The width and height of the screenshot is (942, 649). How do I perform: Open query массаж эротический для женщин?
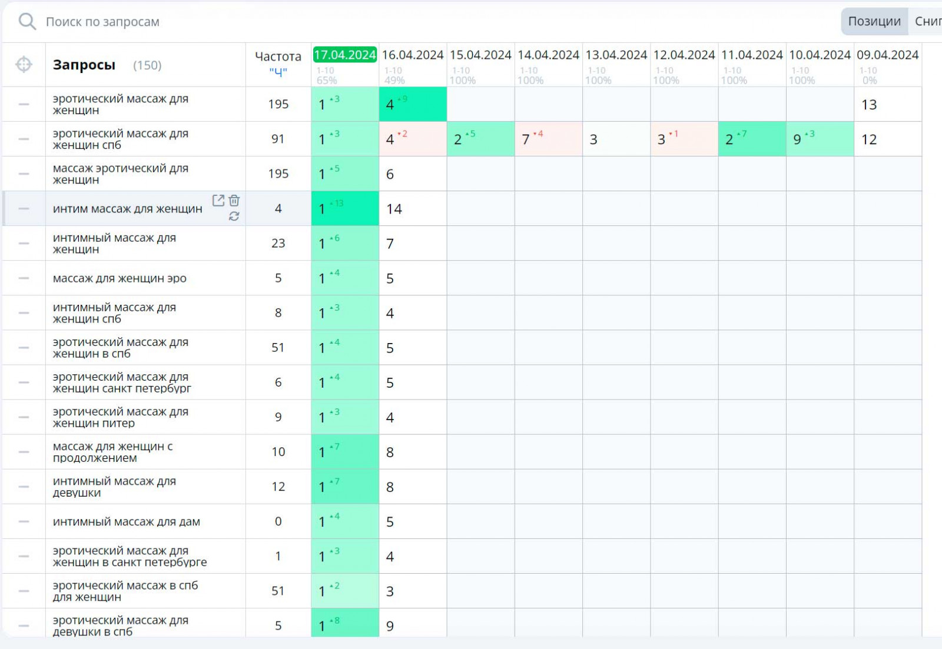point(121,174)
